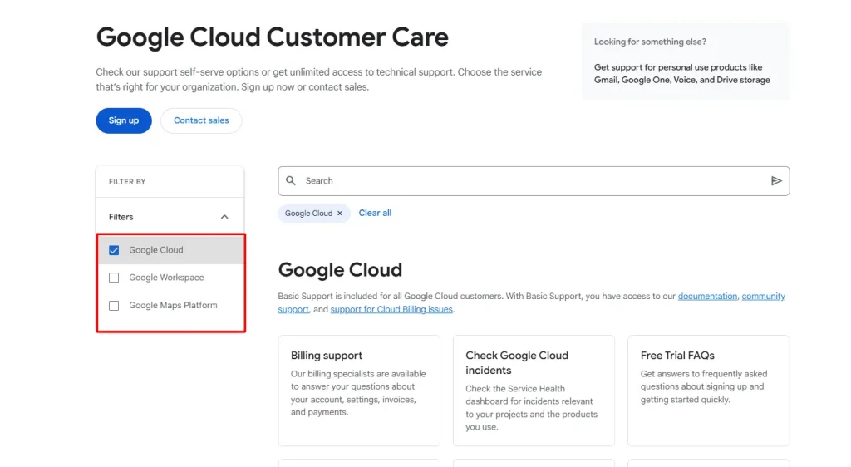Click the Looking for something else box
Screen dimensions: 851x467
pyautogui.click(x=686, y=61)
